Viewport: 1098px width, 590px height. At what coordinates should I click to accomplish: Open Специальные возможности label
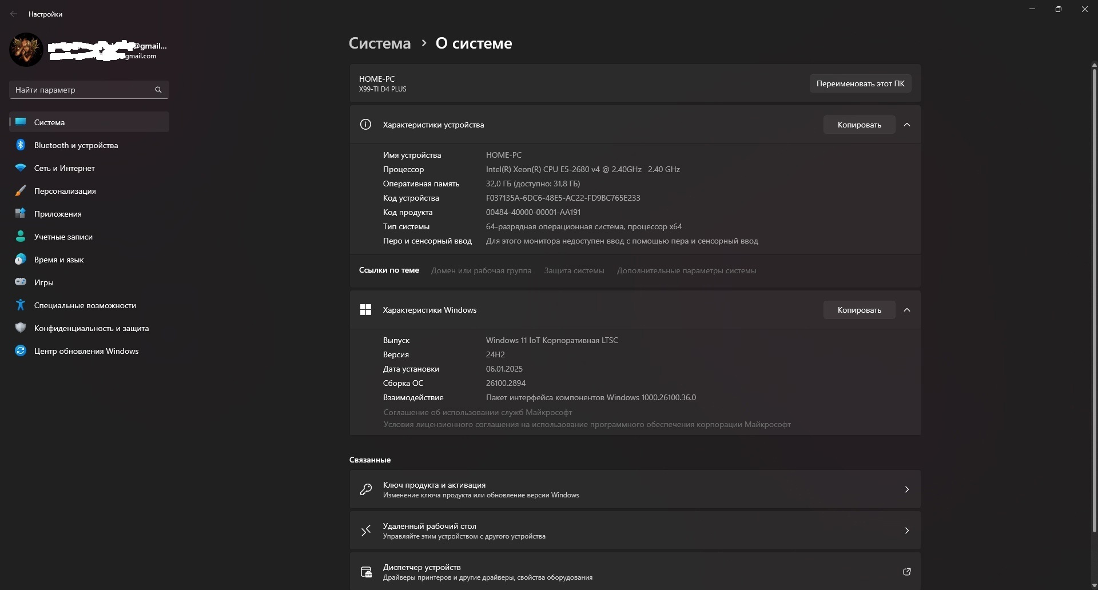[85, 305]
